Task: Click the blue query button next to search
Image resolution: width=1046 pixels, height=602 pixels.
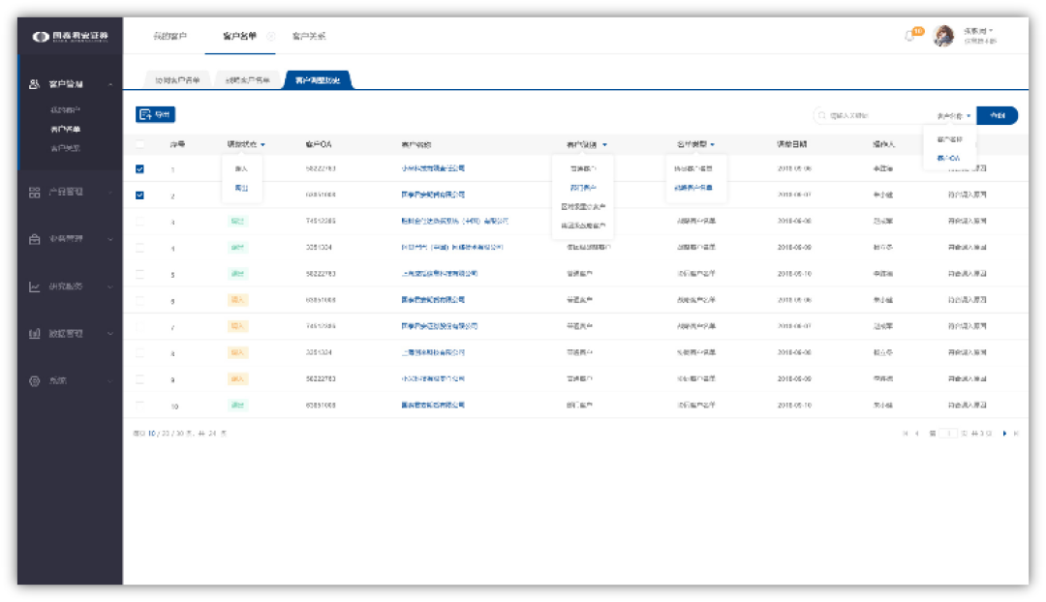Action: tap(997, 115)
